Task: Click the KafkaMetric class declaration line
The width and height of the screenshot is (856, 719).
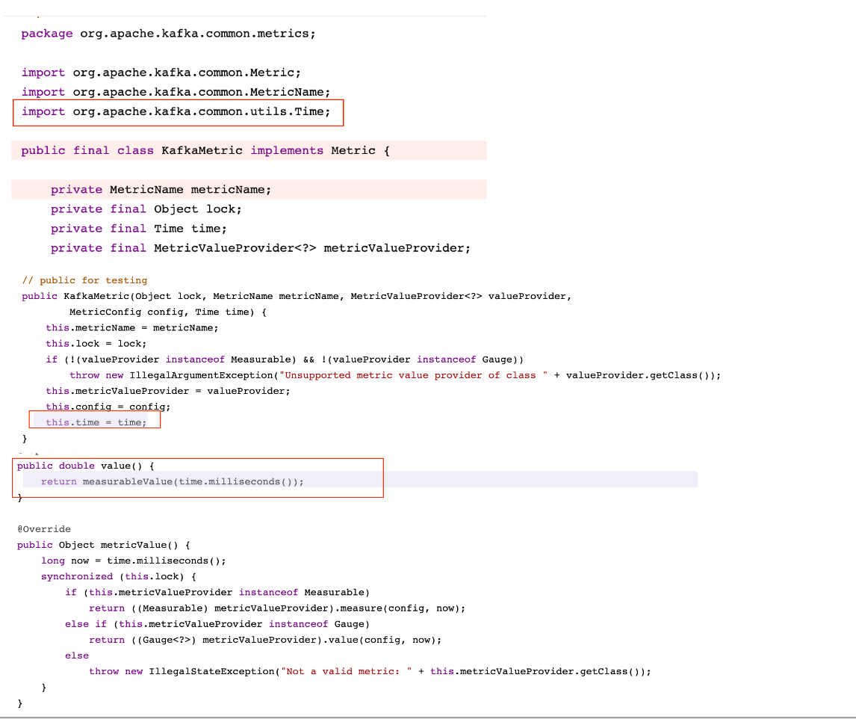Action: point(205,150)
